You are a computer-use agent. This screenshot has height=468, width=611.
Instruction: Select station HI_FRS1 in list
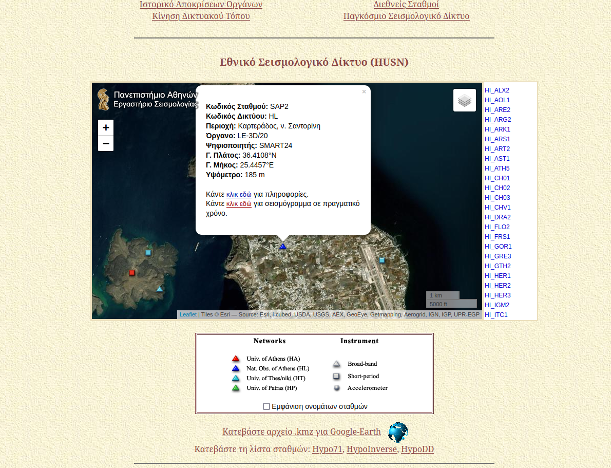497,236
